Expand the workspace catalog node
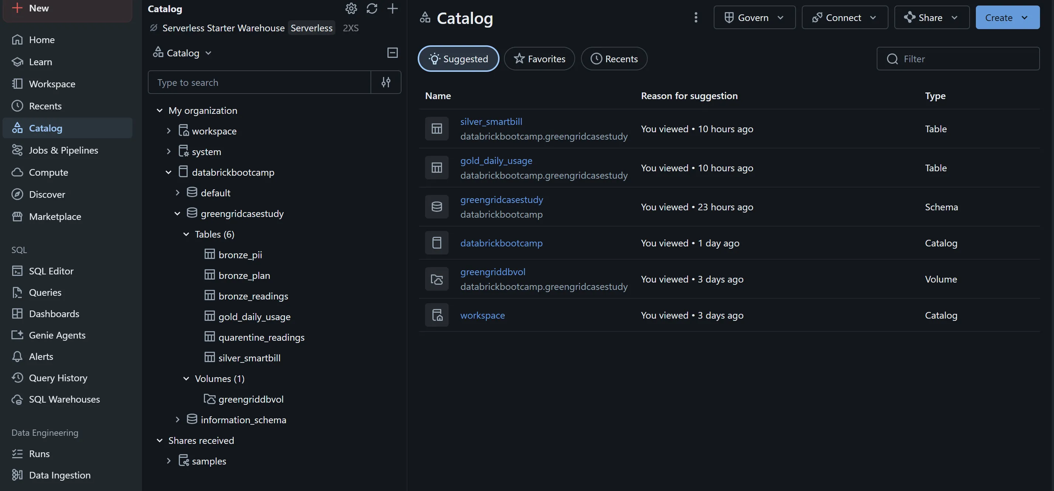The width and height of the screenshot is (1054, 491). point(168,131)
